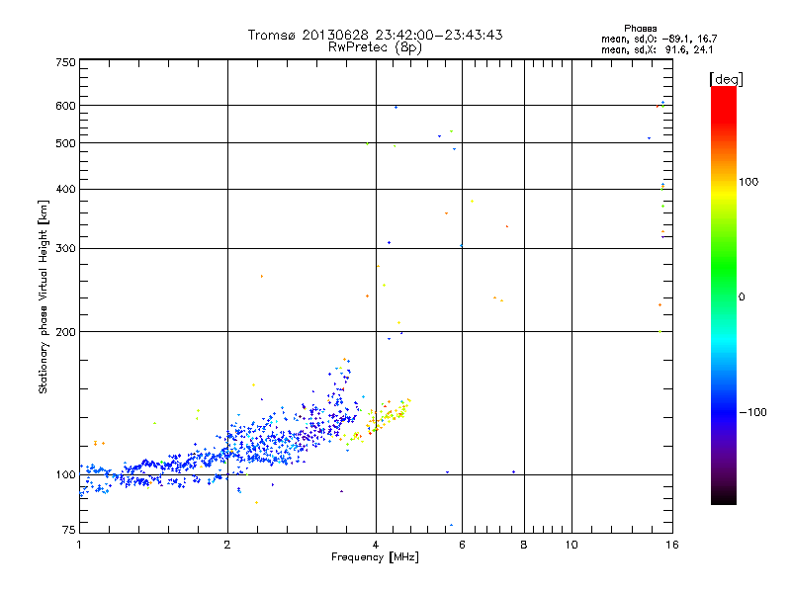
Task: Click x-axis tick label "2"
Action: coord(227,545)
